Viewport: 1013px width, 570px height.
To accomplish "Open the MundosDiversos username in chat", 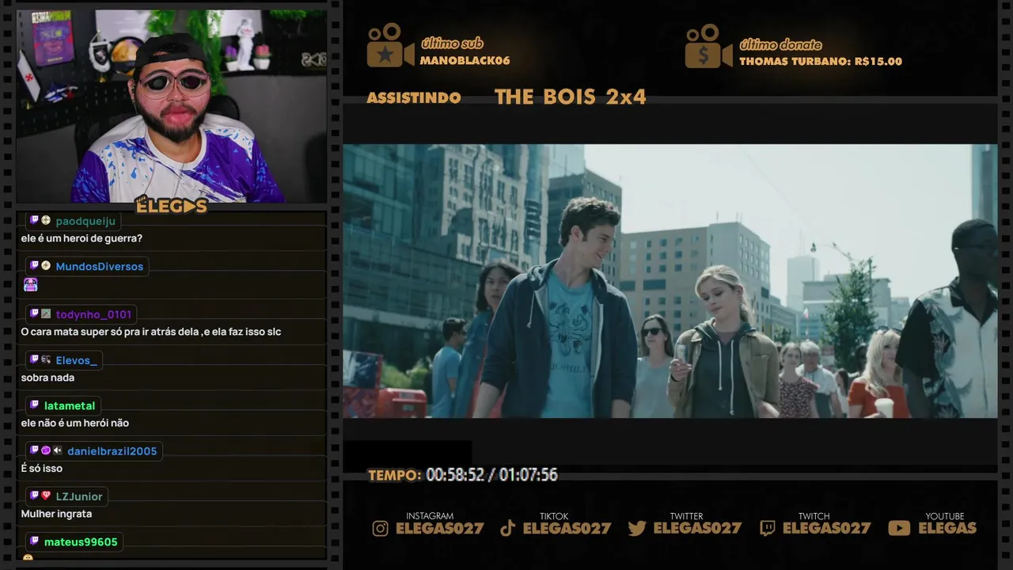I will pyautogui.click(x=100, y=267).
